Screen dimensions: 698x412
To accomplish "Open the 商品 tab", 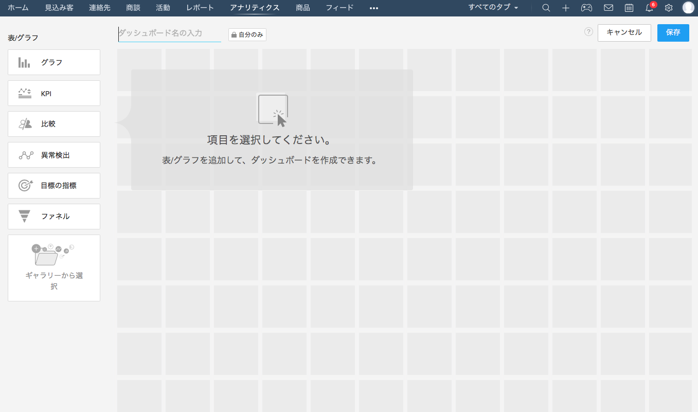I will click(x=303, y=8).
